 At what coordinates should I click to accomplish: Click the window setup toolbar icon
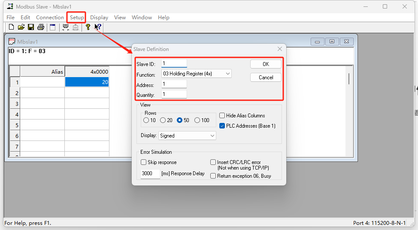point(53,27)
